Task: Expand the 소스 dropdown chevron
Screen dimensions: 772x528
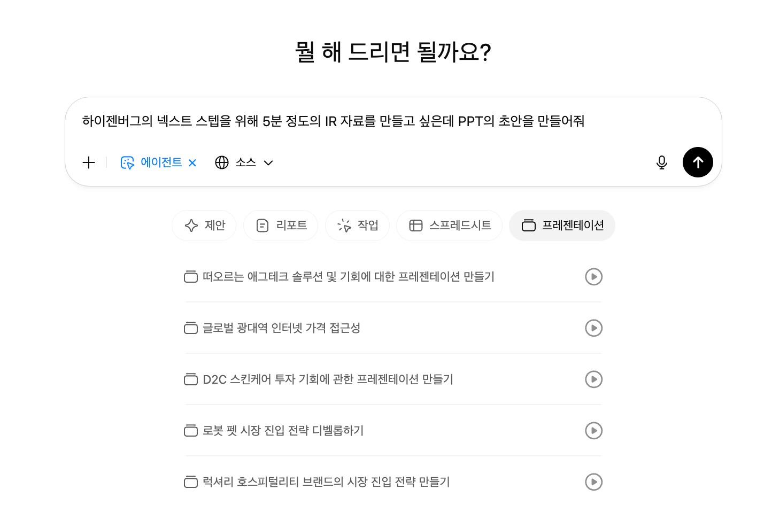Action: tap(268, 163)
